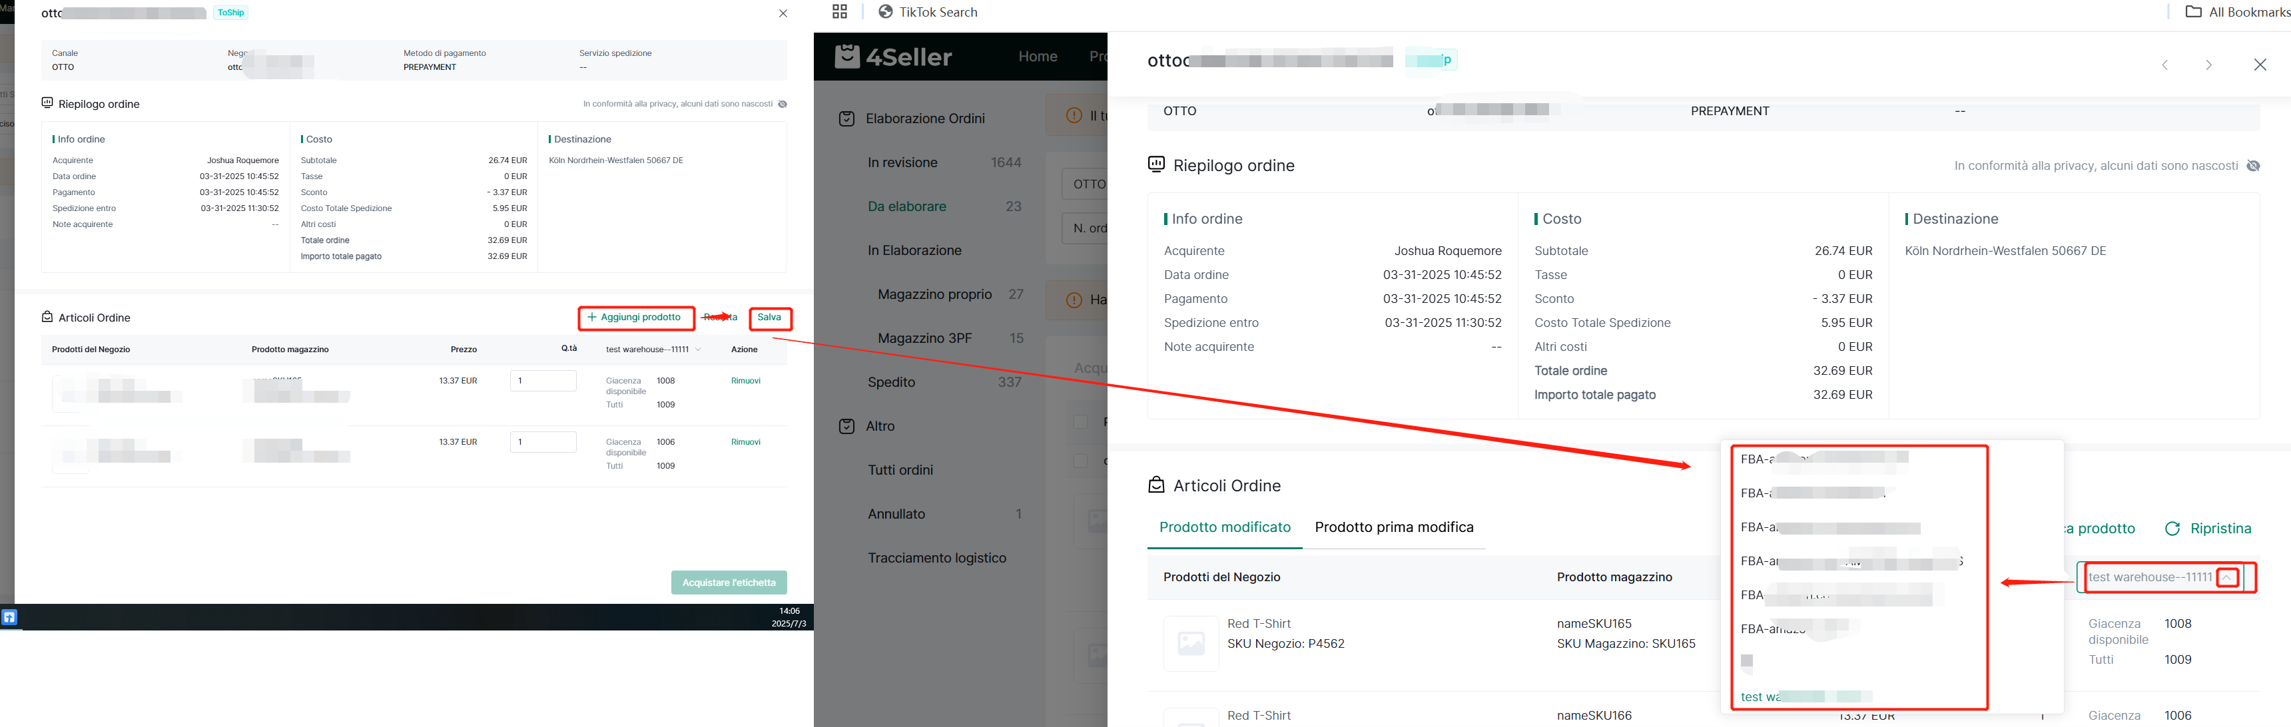2291x727 pixels.
Task: Click the Articoli Ordine bag icon in left dialog
Action: pos(47,318)
